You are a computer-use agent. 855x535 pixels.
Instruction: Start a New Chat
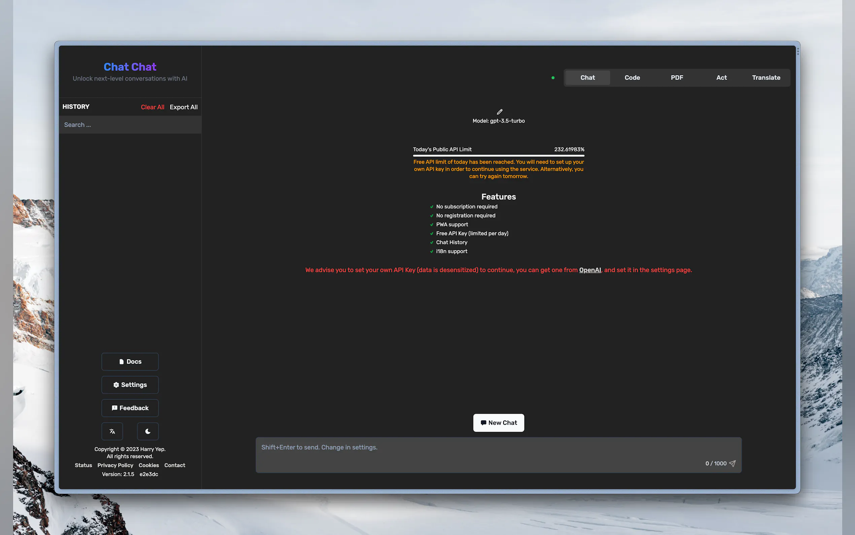499,423
